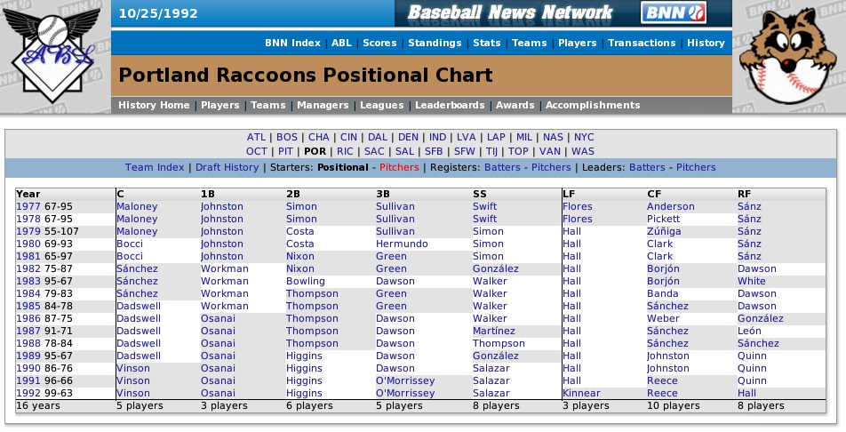Click Anderson at CF in 1977
This screenshot has height=432, width=846.
(671, 206)
